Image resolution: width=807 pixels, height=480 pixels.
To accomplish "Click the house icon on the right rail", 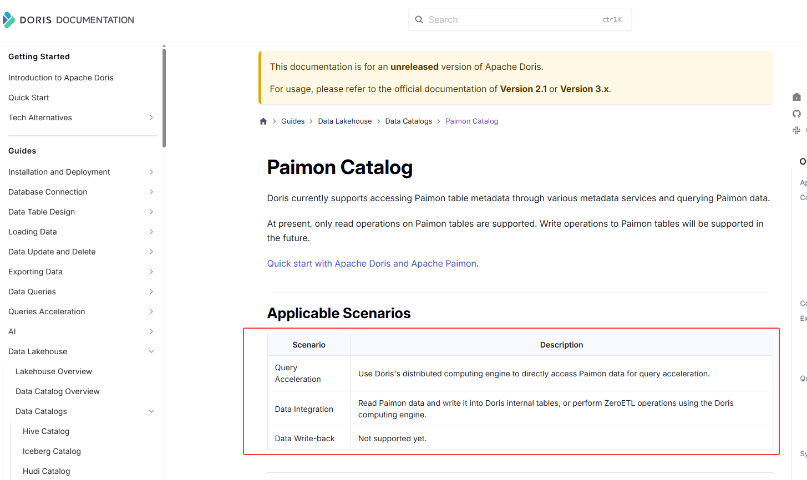I will click(796, 97).
